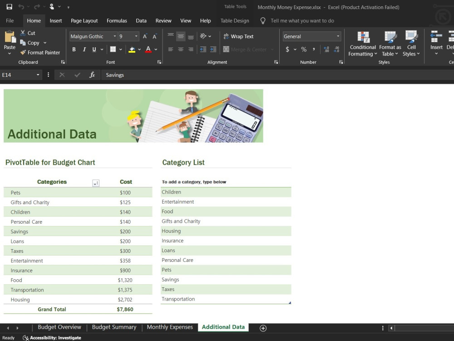
Task: Switch to Page Layout tab
Action: tap(84, 20)
